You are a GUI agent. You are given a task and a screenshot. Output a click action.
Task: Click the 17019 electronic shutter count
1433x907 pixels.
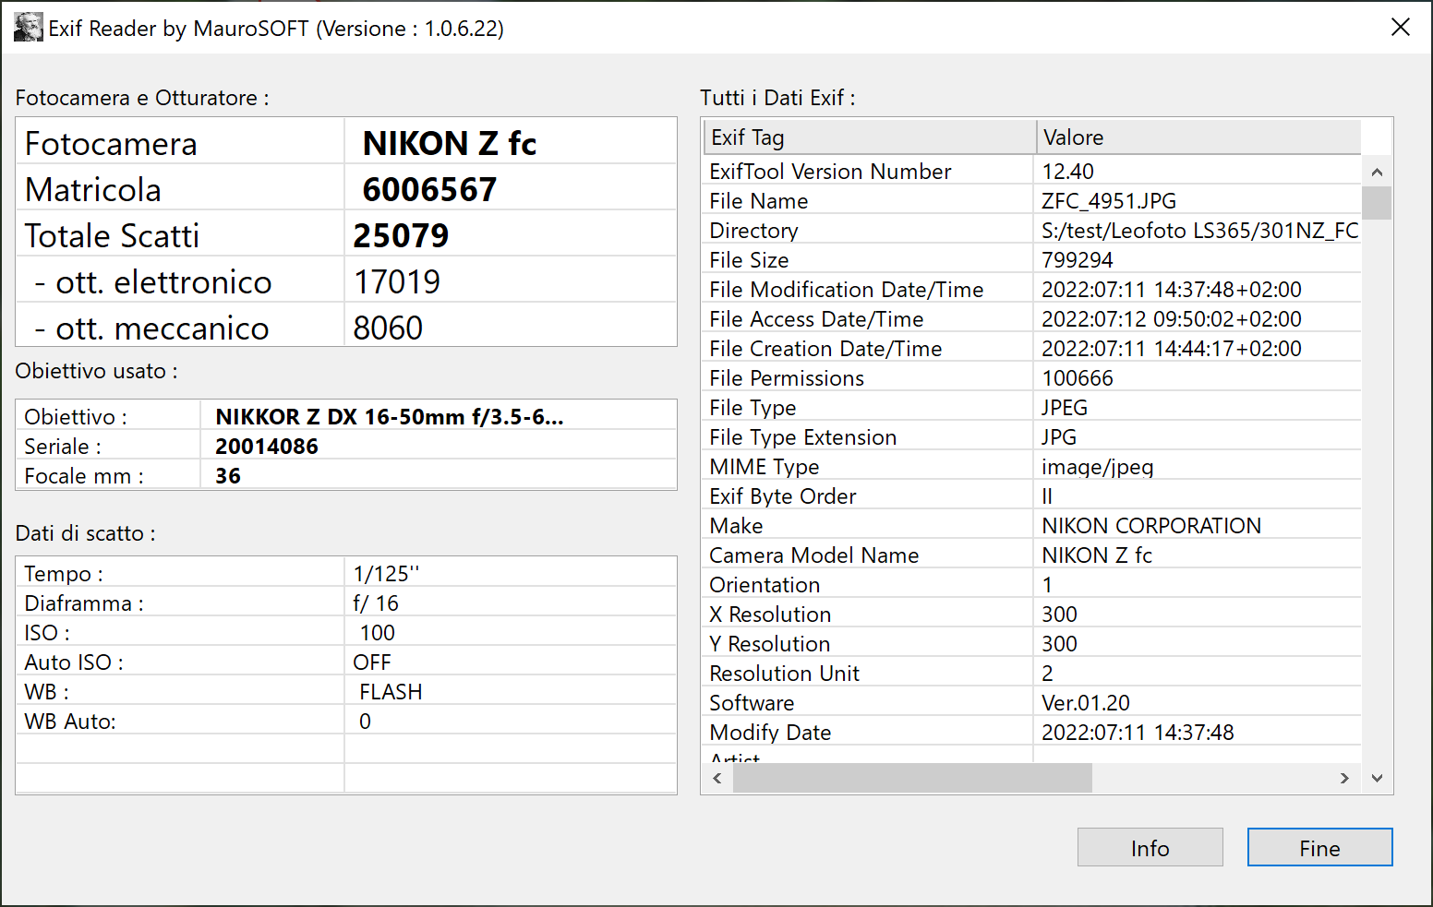[x=397, y=281]
